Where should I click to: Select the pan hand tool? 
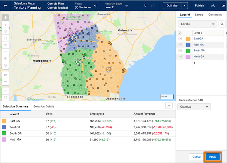coord(5,18)
